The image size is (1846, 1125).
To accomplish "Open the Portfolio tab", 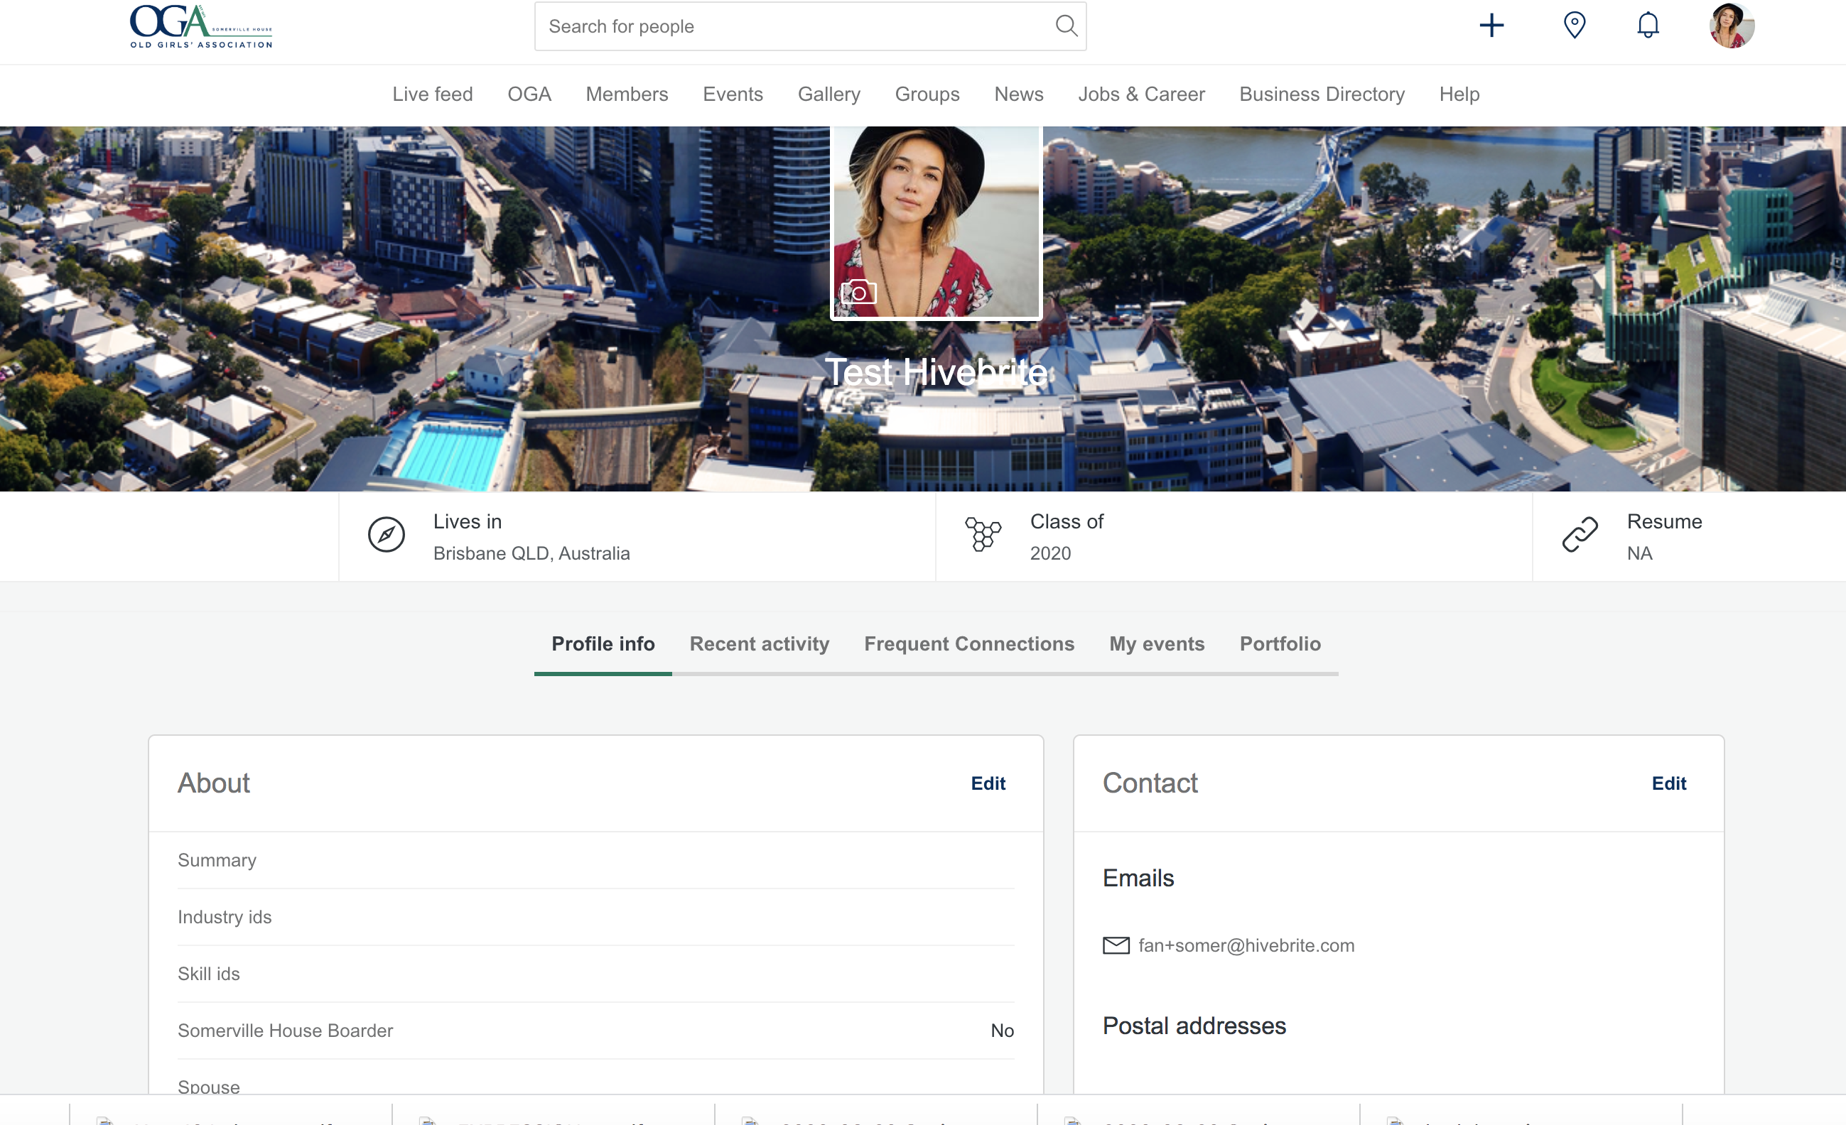I will point(1280,643).
